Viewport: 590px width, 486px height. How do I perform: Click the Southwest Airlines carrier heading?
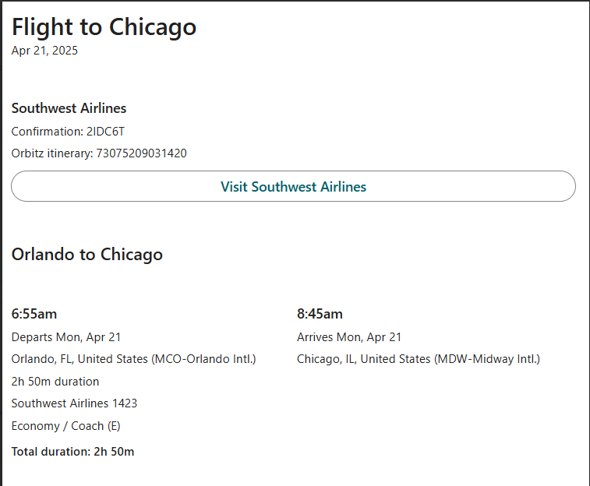click(69, 108)
